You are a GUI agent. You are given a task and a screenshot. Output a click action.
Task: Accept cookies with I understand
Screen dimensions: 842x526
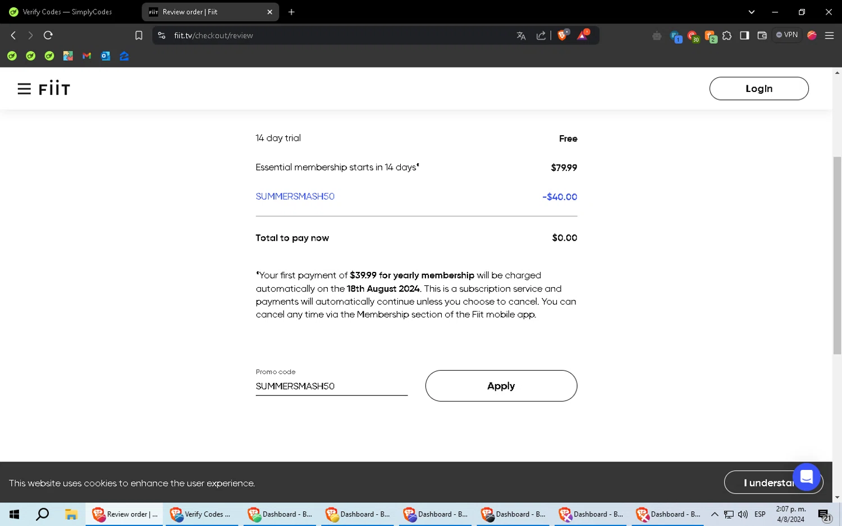click(x=774, y=483)
